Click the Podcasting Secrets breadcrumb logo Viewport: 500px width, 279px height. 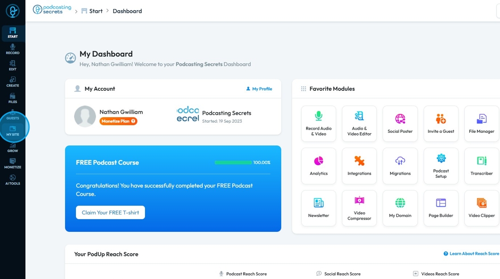(52, 9)
